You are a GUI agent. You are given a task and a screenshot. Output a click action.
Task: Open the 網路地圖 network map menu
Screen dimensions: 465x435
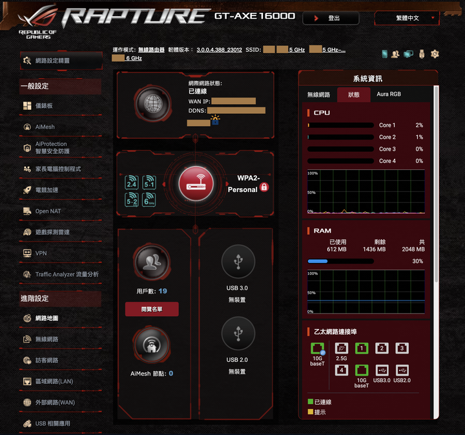tap(61, 319)
